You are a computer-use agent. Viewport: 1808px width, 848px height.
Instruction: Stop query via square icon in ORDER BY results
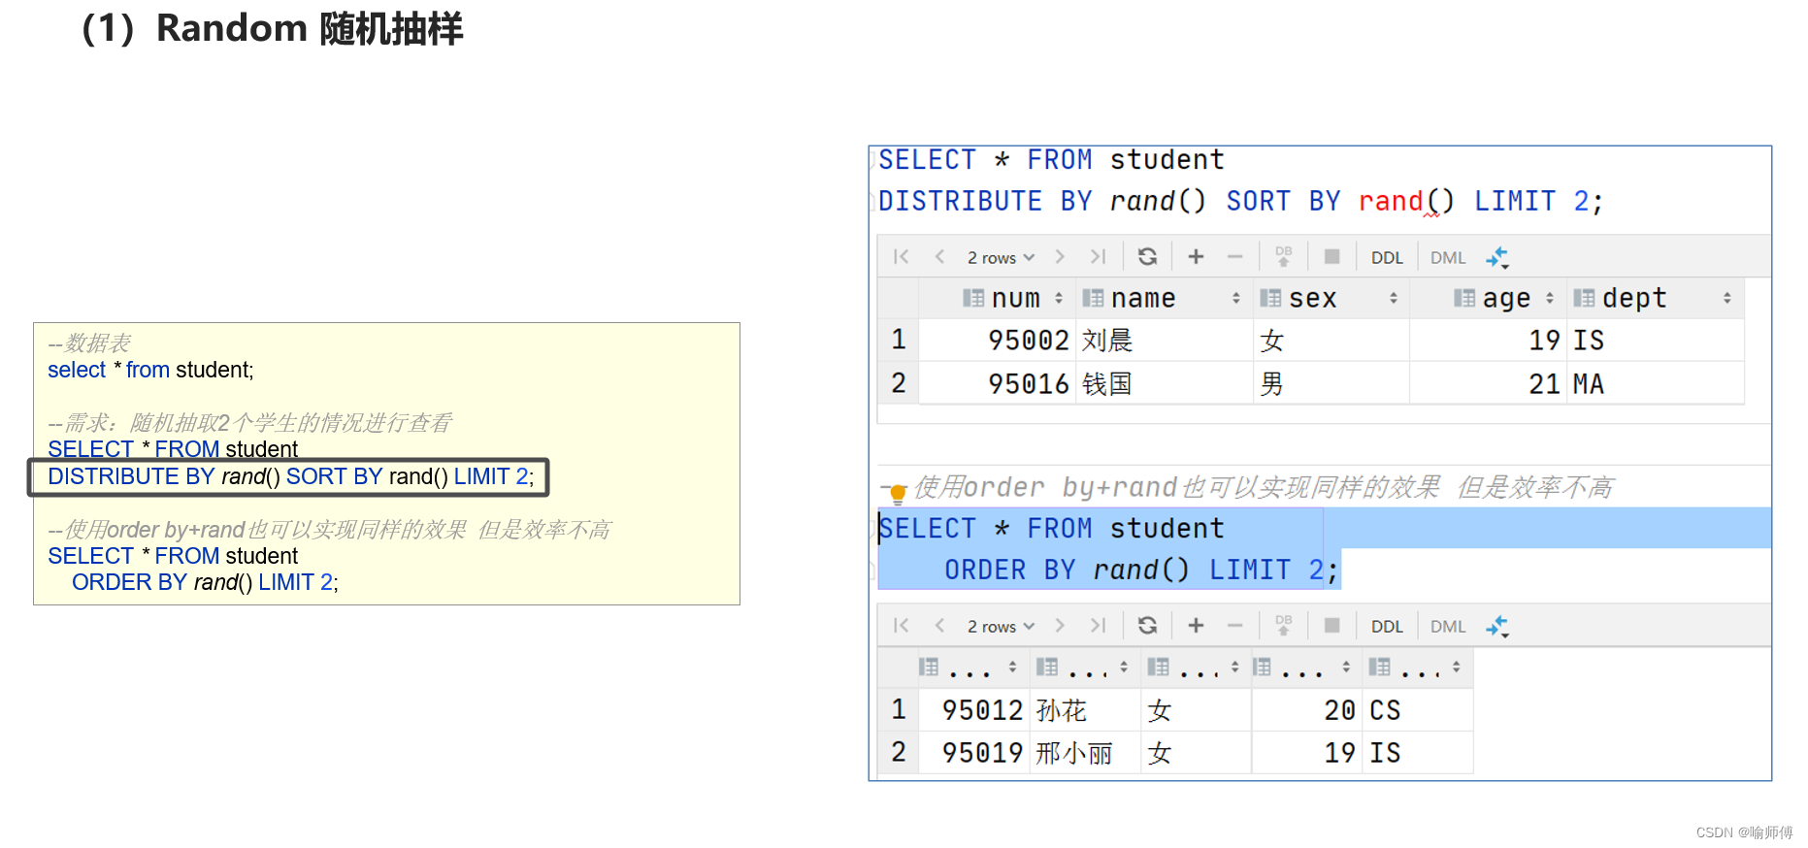pyautogui.click(x=1331, y=626)
